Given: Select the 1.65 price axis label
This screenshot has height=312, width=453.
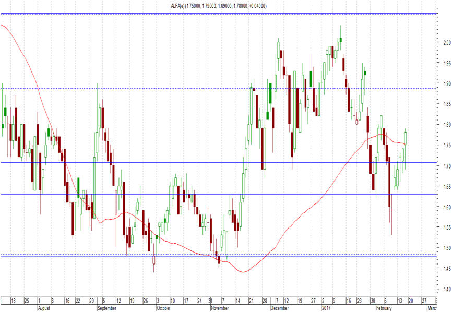Looking at the screenshot, I should click(x=447, y=187).
